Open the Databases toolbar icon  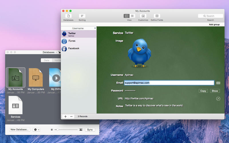(68, 16)
